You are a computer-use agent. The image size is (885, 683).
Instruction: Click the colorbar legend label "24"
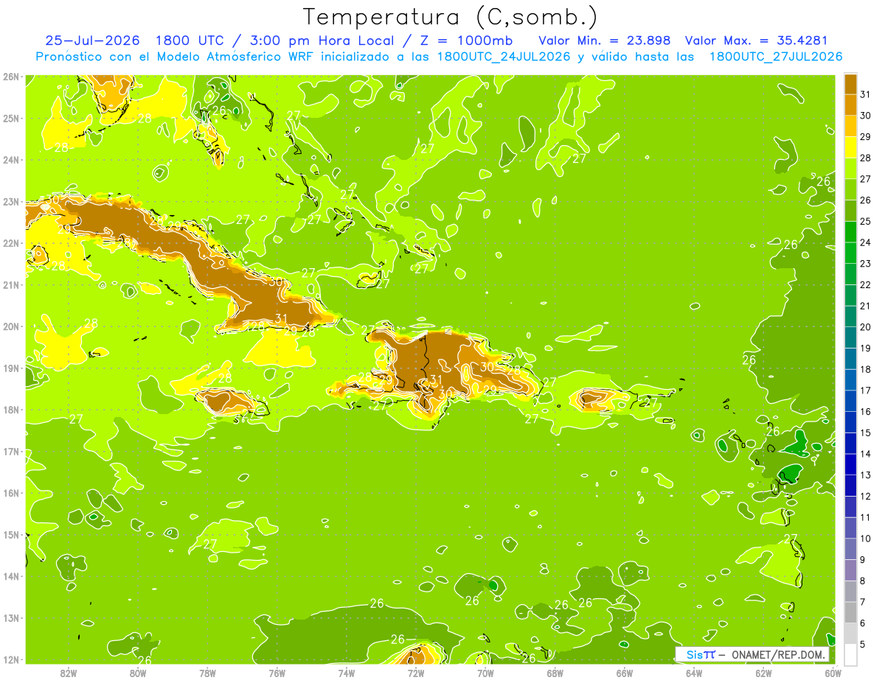[866, 242]
